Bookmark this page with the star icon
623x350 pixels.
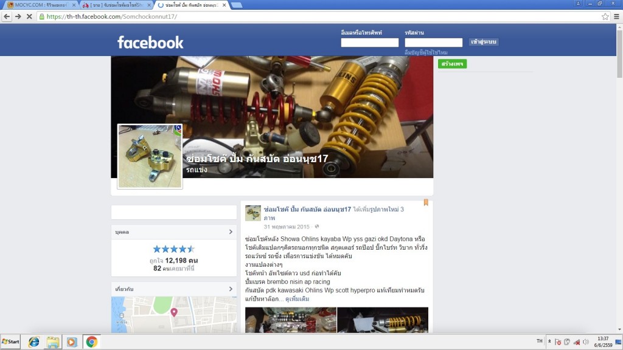[x=605, y=16]
